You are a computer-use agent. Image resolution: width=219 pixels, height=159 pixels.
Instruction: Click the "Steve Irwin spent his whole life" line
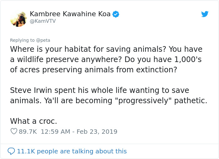(99, 90)
